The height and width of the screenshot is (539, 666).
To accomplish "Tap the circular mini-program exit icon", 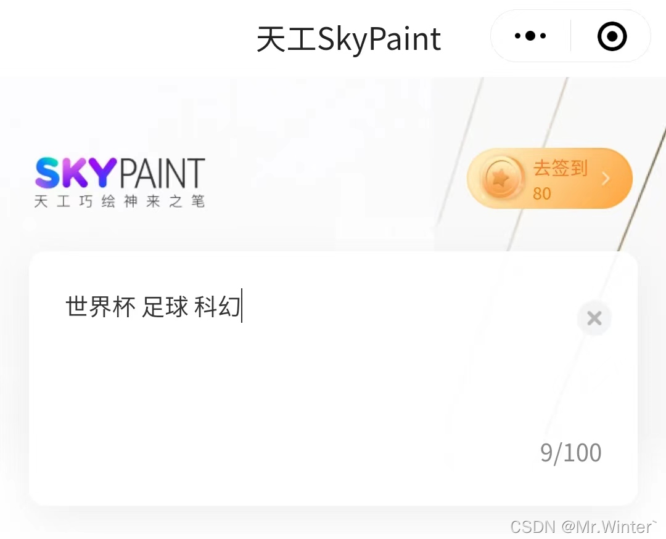I will pyautogui.click(x=611, y=36).
